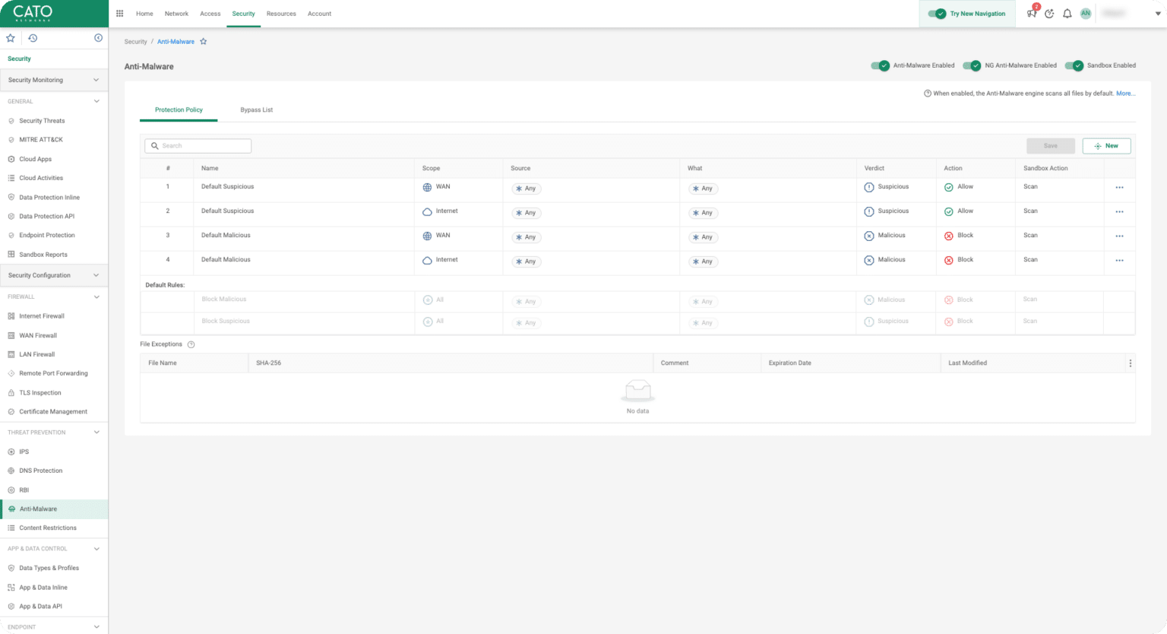Click the notifications bell icon
1167x634 pixels.
1067,14
